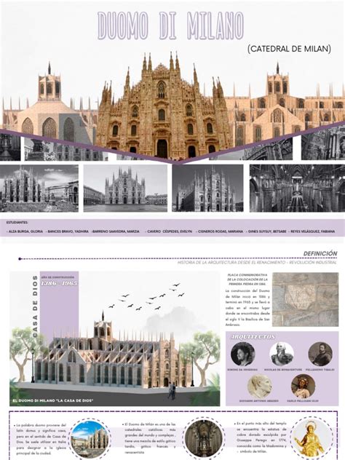Click the "HISTORIA DE LA ARQUITECTURA" subtitle line
This screenshot has width=345, height=460.
click(257, 262)
